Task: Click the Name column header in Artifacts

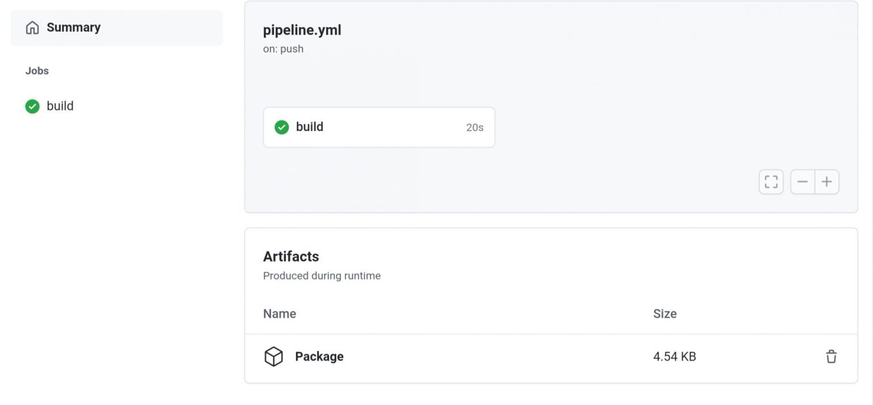Action: pyautogui.click(x=279, y=314)
